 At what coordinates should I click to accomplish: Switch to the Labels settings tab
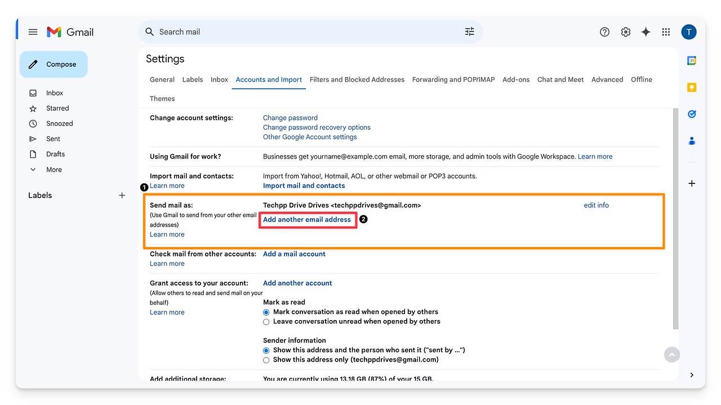pyautogui.click(x=193, y=79)
